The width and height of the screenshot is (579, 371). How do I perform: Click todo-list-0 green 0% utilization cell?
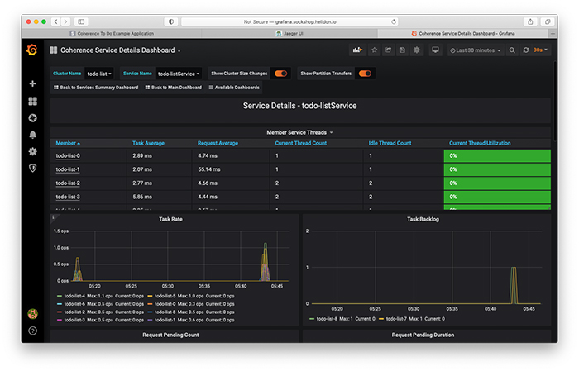(x=497, y=155)
